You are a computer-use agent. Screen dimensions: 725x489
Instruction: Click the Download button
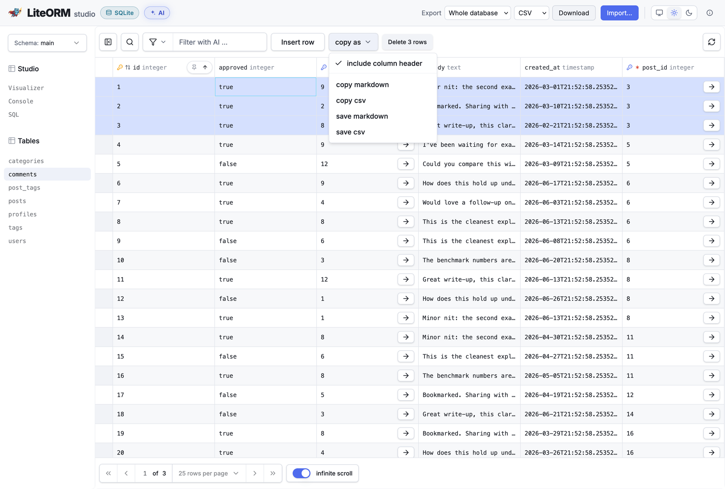574,13
